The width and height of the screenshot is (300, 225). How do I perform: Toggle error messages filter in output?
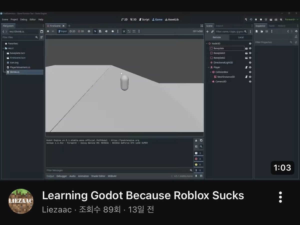coord(198,159)
